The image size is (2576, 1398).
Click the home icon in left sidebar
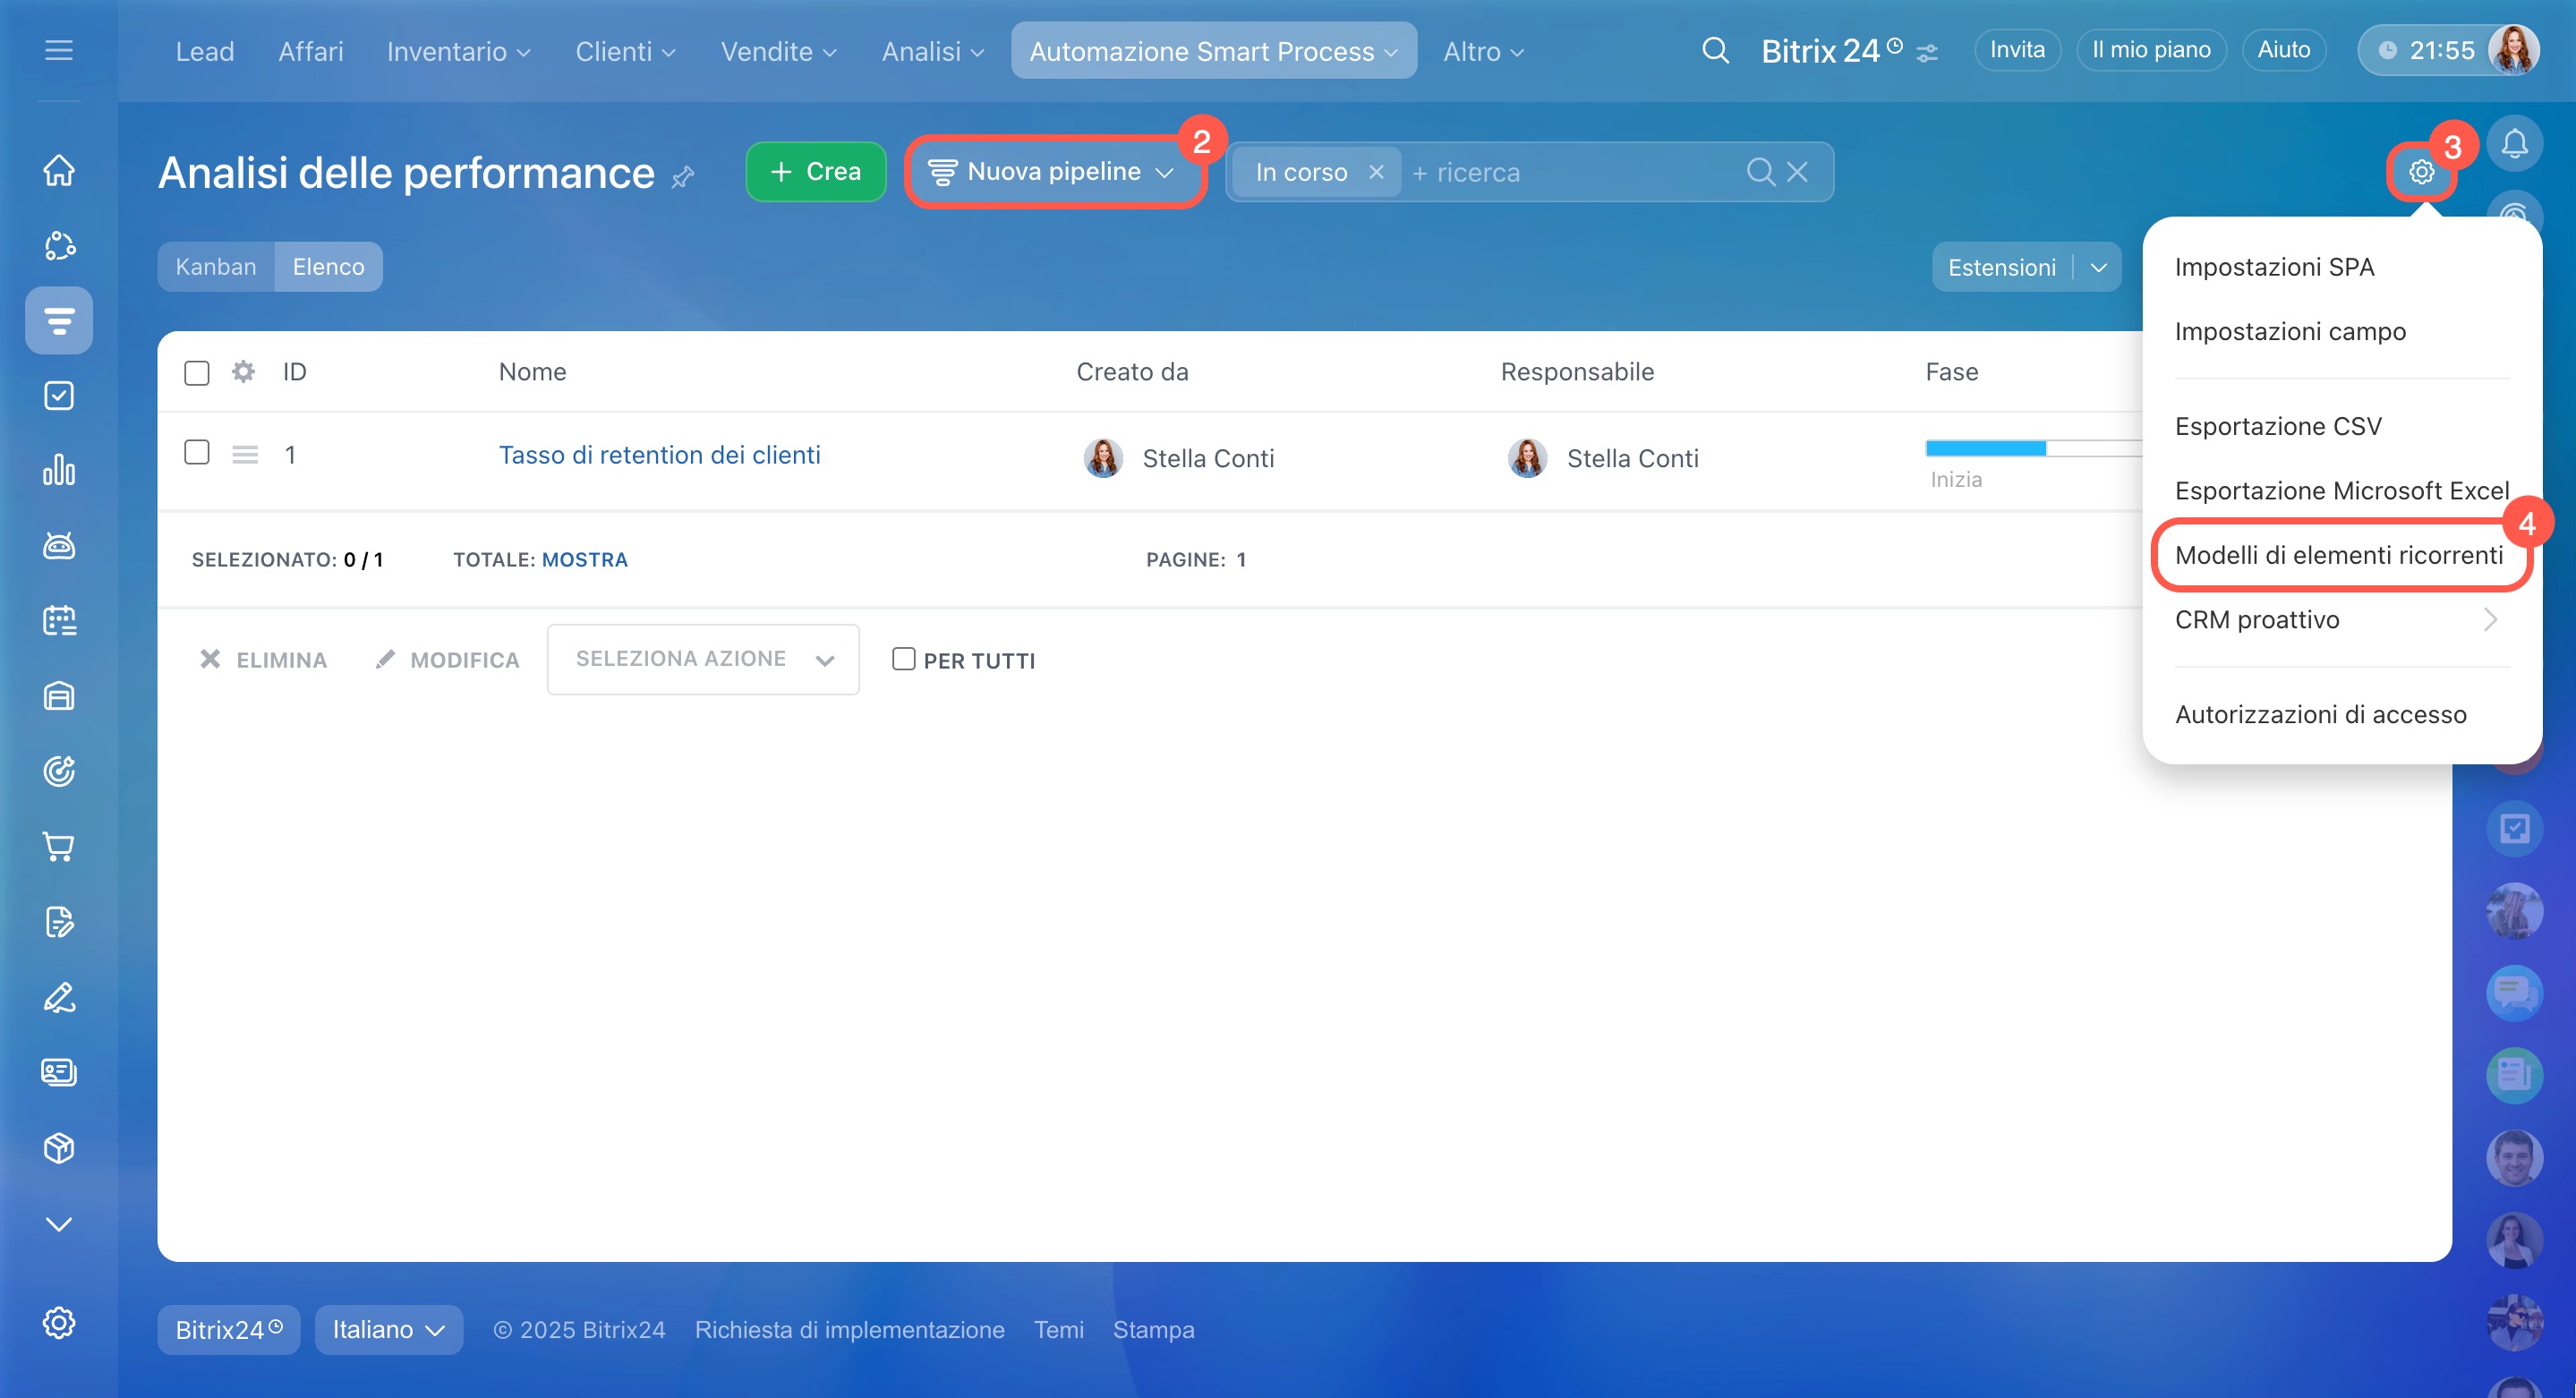pos(59,170)
